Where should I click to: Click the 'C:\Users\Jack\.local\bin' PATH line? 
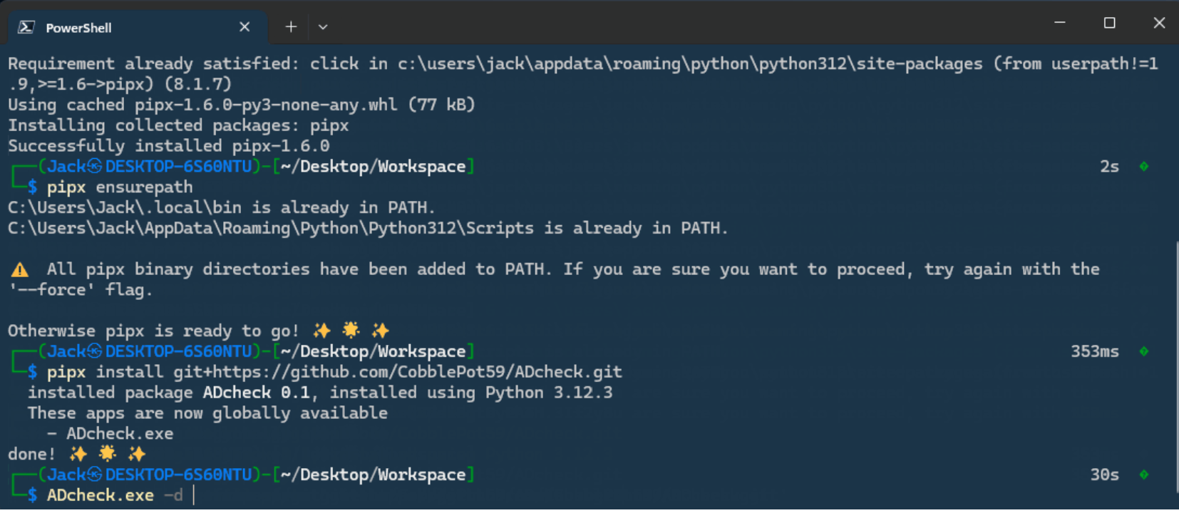(x=222, y=208)
